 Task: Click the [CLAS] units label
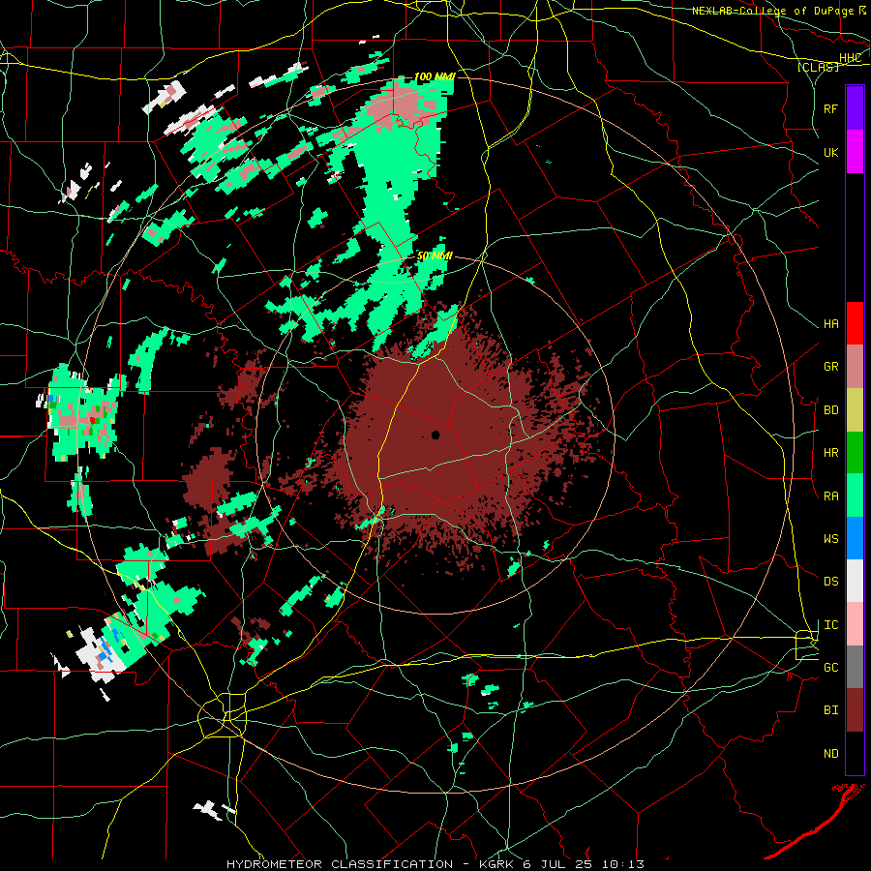[x=818, y=67]
